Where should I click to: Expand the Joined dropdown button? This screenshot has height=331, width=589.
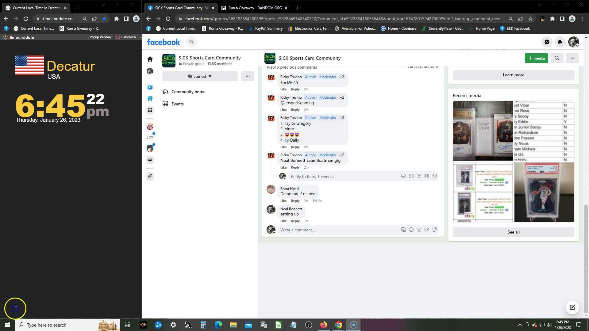(x=200, y=76)
